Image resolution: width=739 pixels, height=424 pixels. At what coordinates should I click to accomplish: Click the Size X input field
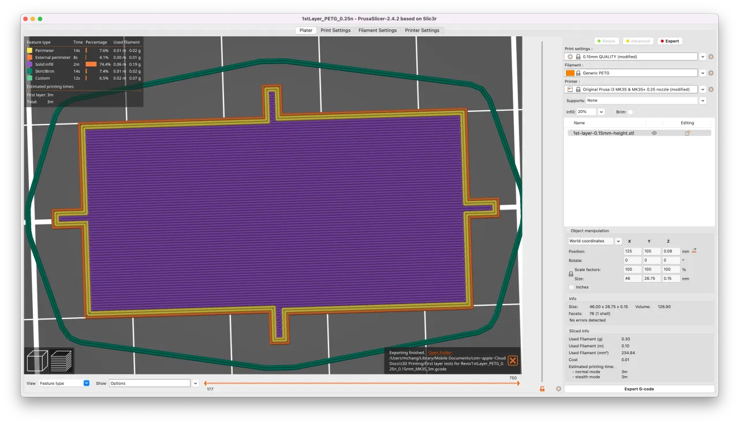coord(632,279)
